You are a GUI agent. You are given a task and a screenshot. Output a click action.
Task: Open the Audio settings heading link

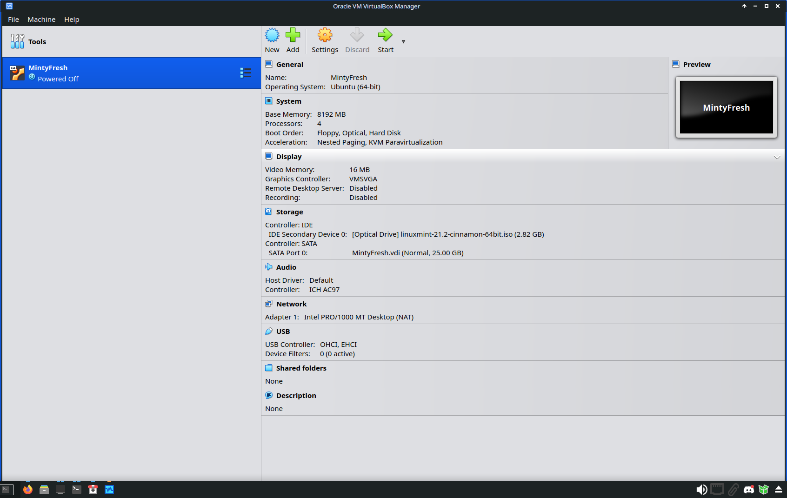click(x=286, y=267)
